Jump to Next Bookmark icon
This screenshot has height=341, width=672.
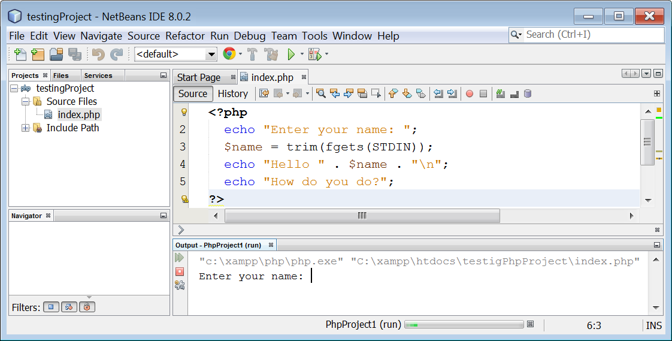[x=407, y=93]
